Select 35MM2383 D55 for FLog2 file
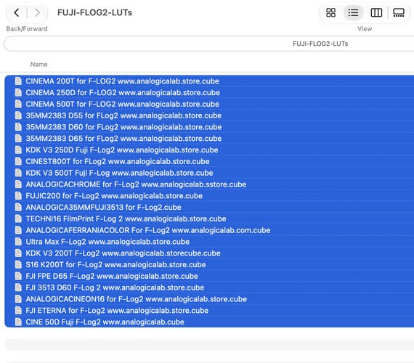This screenshot has width=414, height=363. coord(209,115)
